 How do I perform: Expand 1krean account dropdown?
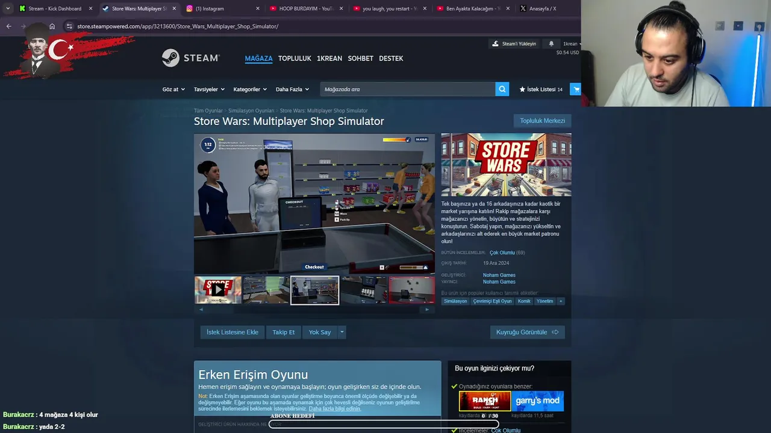click(572, 44)
